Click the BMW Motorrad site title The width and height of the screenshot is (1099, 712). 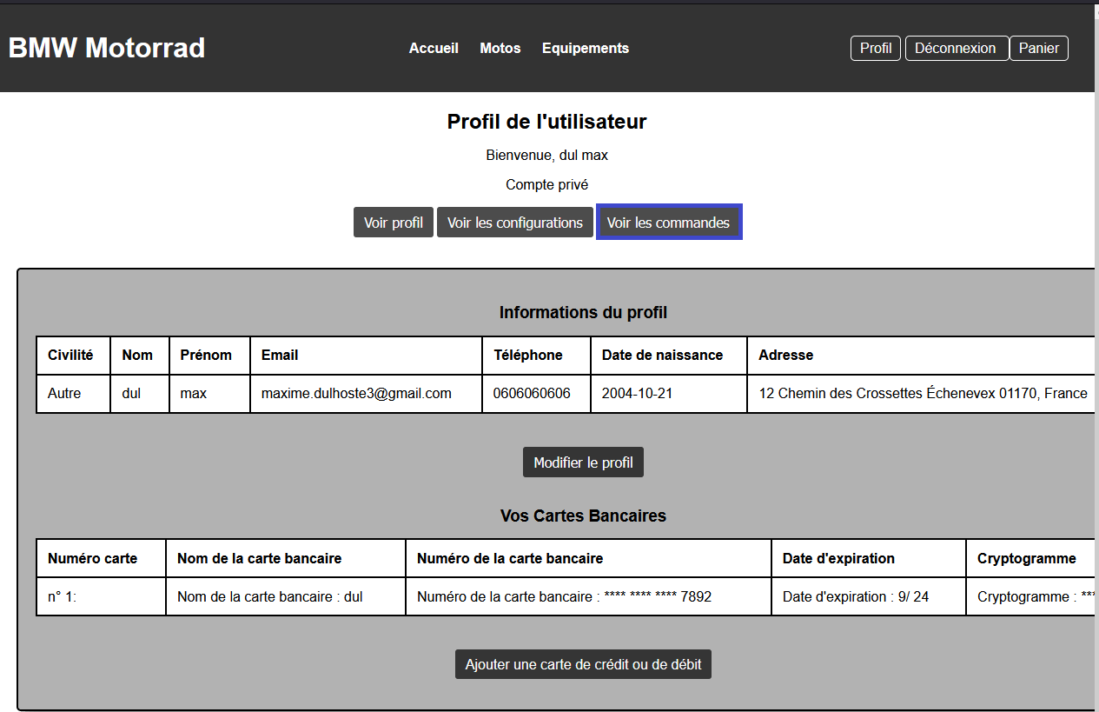pyautogui.click(x=107, y=48)
